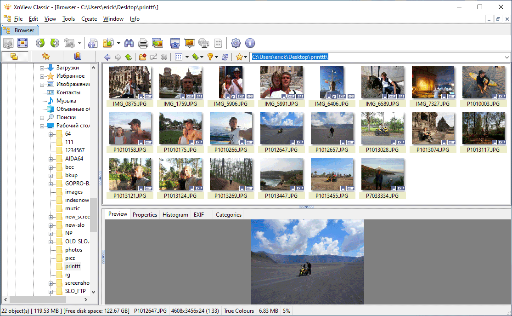The width and height of the screenshot is (512, 316).
Task: Switch to Categories bookmark panel tab
Action: pyautogui.click(x=78, y=56)
